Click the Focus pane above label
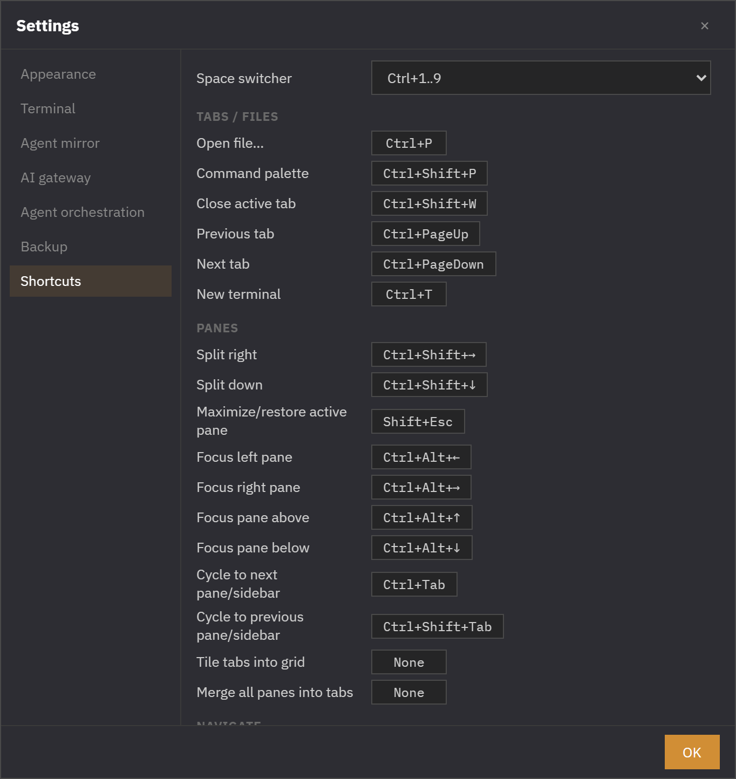Screen dimensions: 736x779 (253, 517)
